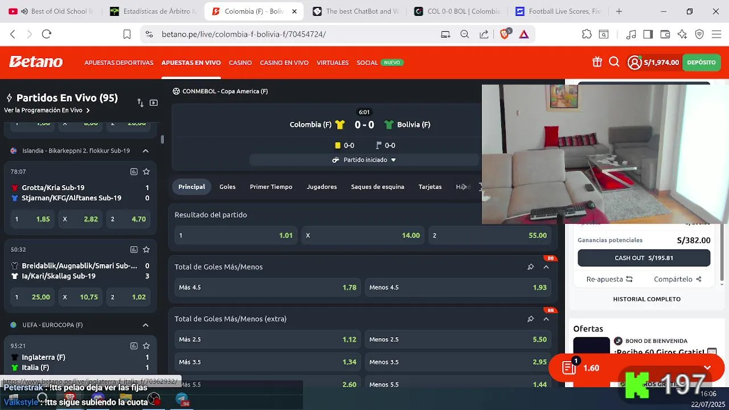Click the browser address bar URL
729x410 pixels.
[x=244, y=34]
